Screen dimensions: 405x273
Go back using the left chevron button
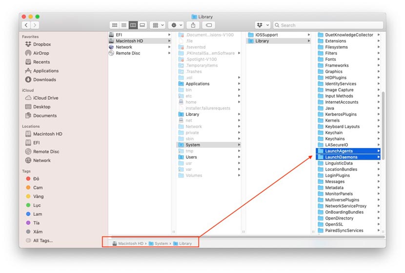(x=26, y=25)
